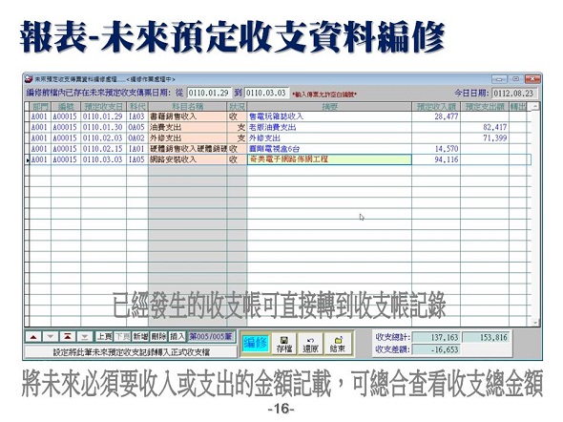This screenshot has height=422, width=563.
Task: Click the 存檔 save disk button
Action: [284, 344]
